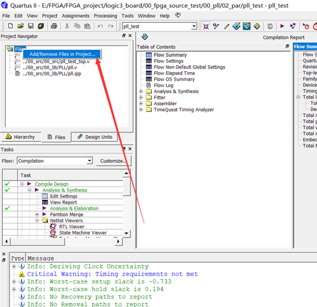Expand the Fitter report folder
The width and height of the screenshot is (317, 307).
tap(141, 97)
